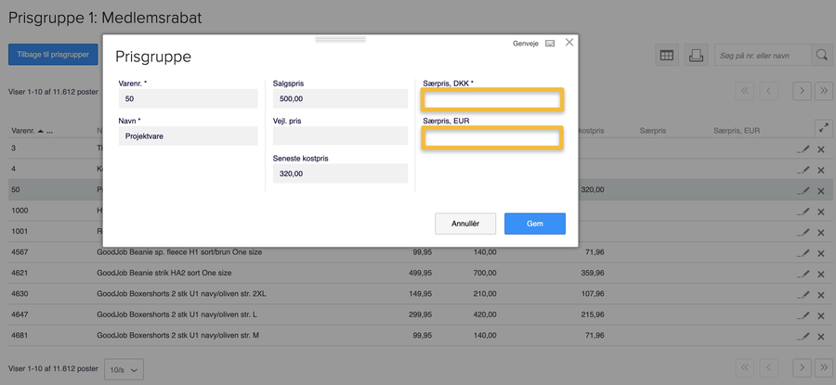
Task: Click the search by nr. eller navn field
Action: 763,55
